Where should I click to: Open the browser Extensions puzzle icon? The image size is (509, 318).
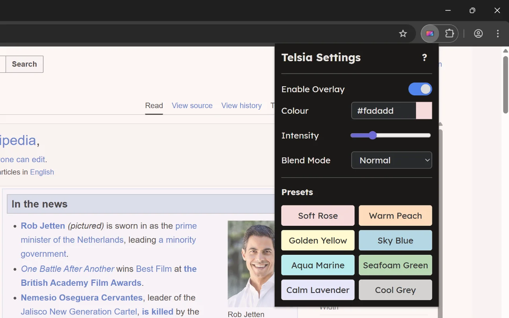click(449, 33)
